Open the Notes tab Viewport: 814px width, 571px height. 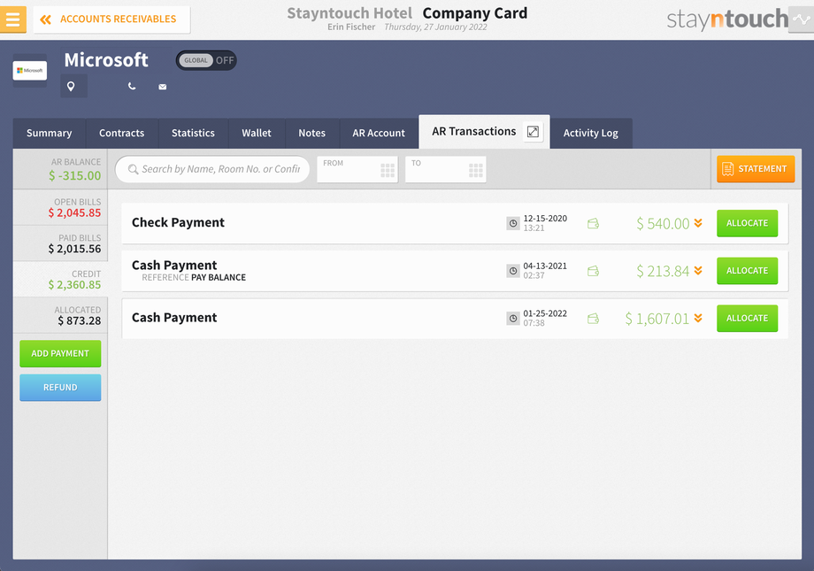(x=312, y=133)
